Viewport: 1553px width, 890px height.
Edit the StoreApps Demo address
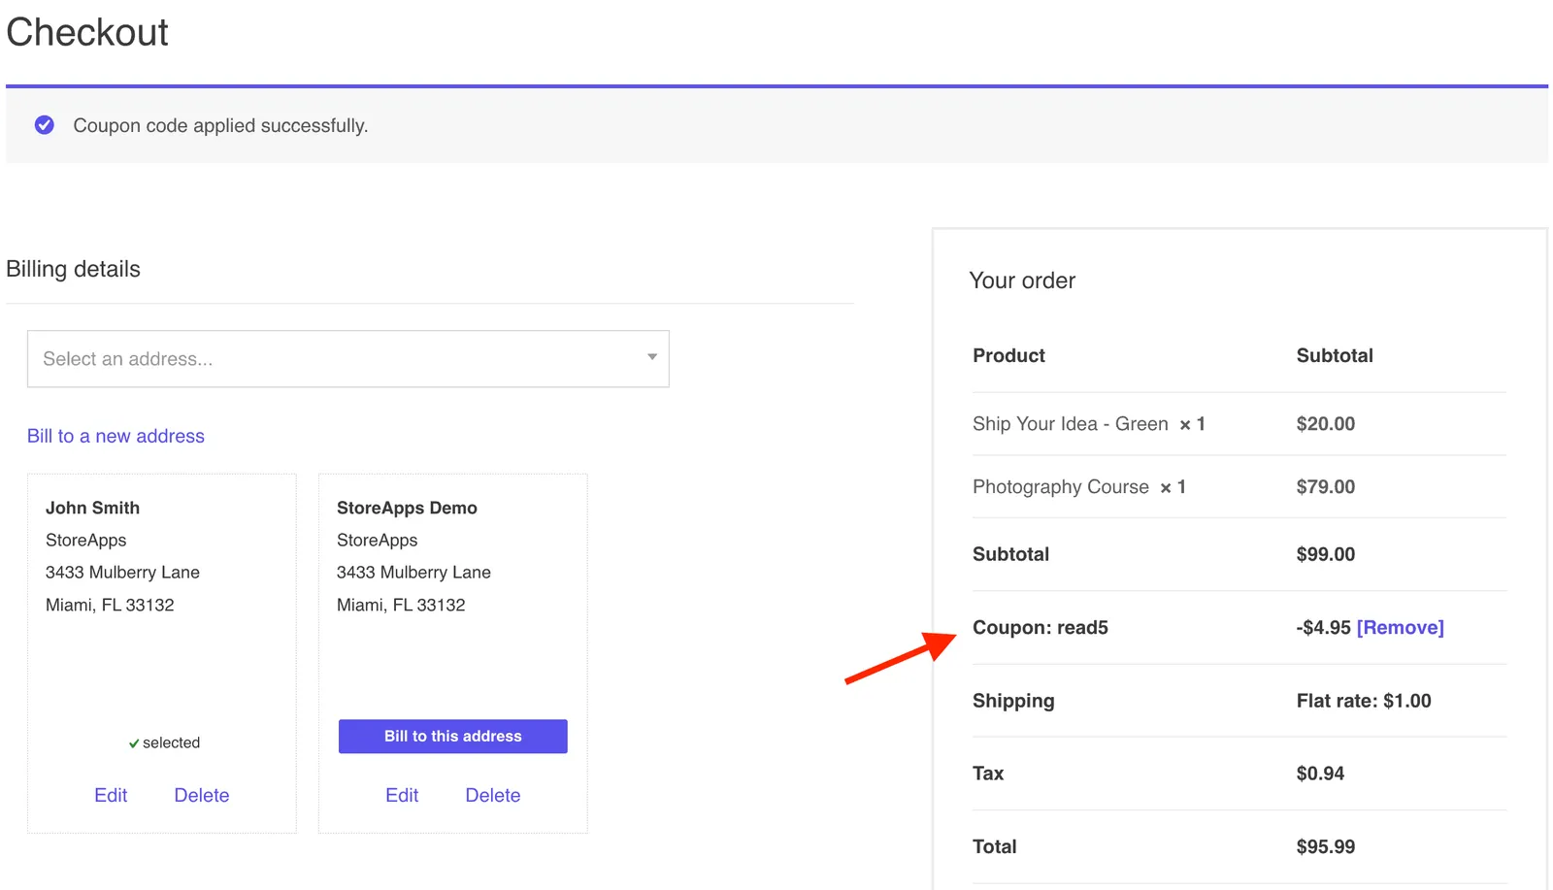coord(402,795)
